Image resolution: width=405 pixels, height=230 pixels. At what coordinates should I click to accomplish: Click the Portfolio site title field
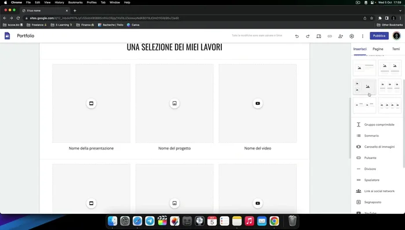click(x=25, y=36)
